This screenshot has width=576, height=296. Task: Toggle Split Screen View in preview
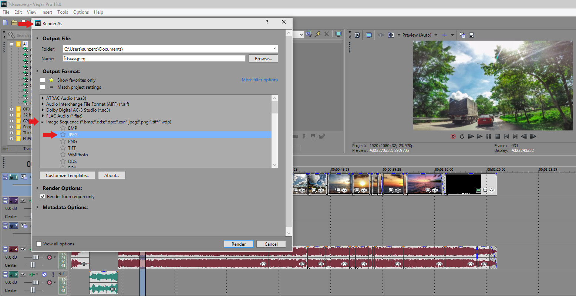click(x=391, y=35)
